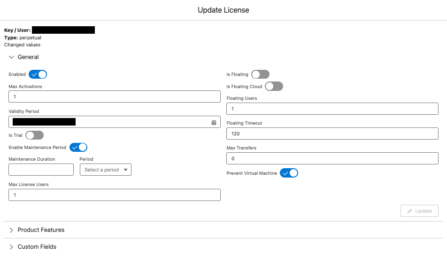Click into the Floating Timeout field

332,134
